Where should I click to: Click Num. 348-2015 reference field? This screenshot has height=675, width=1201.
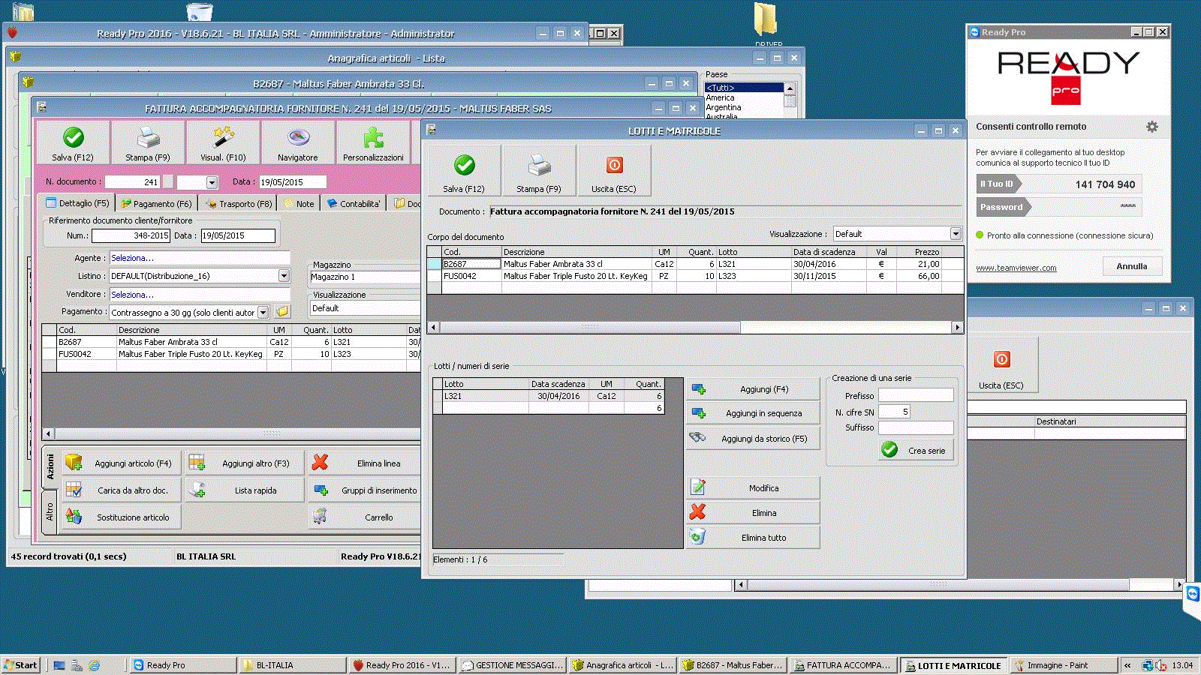(x=131, y=235)
